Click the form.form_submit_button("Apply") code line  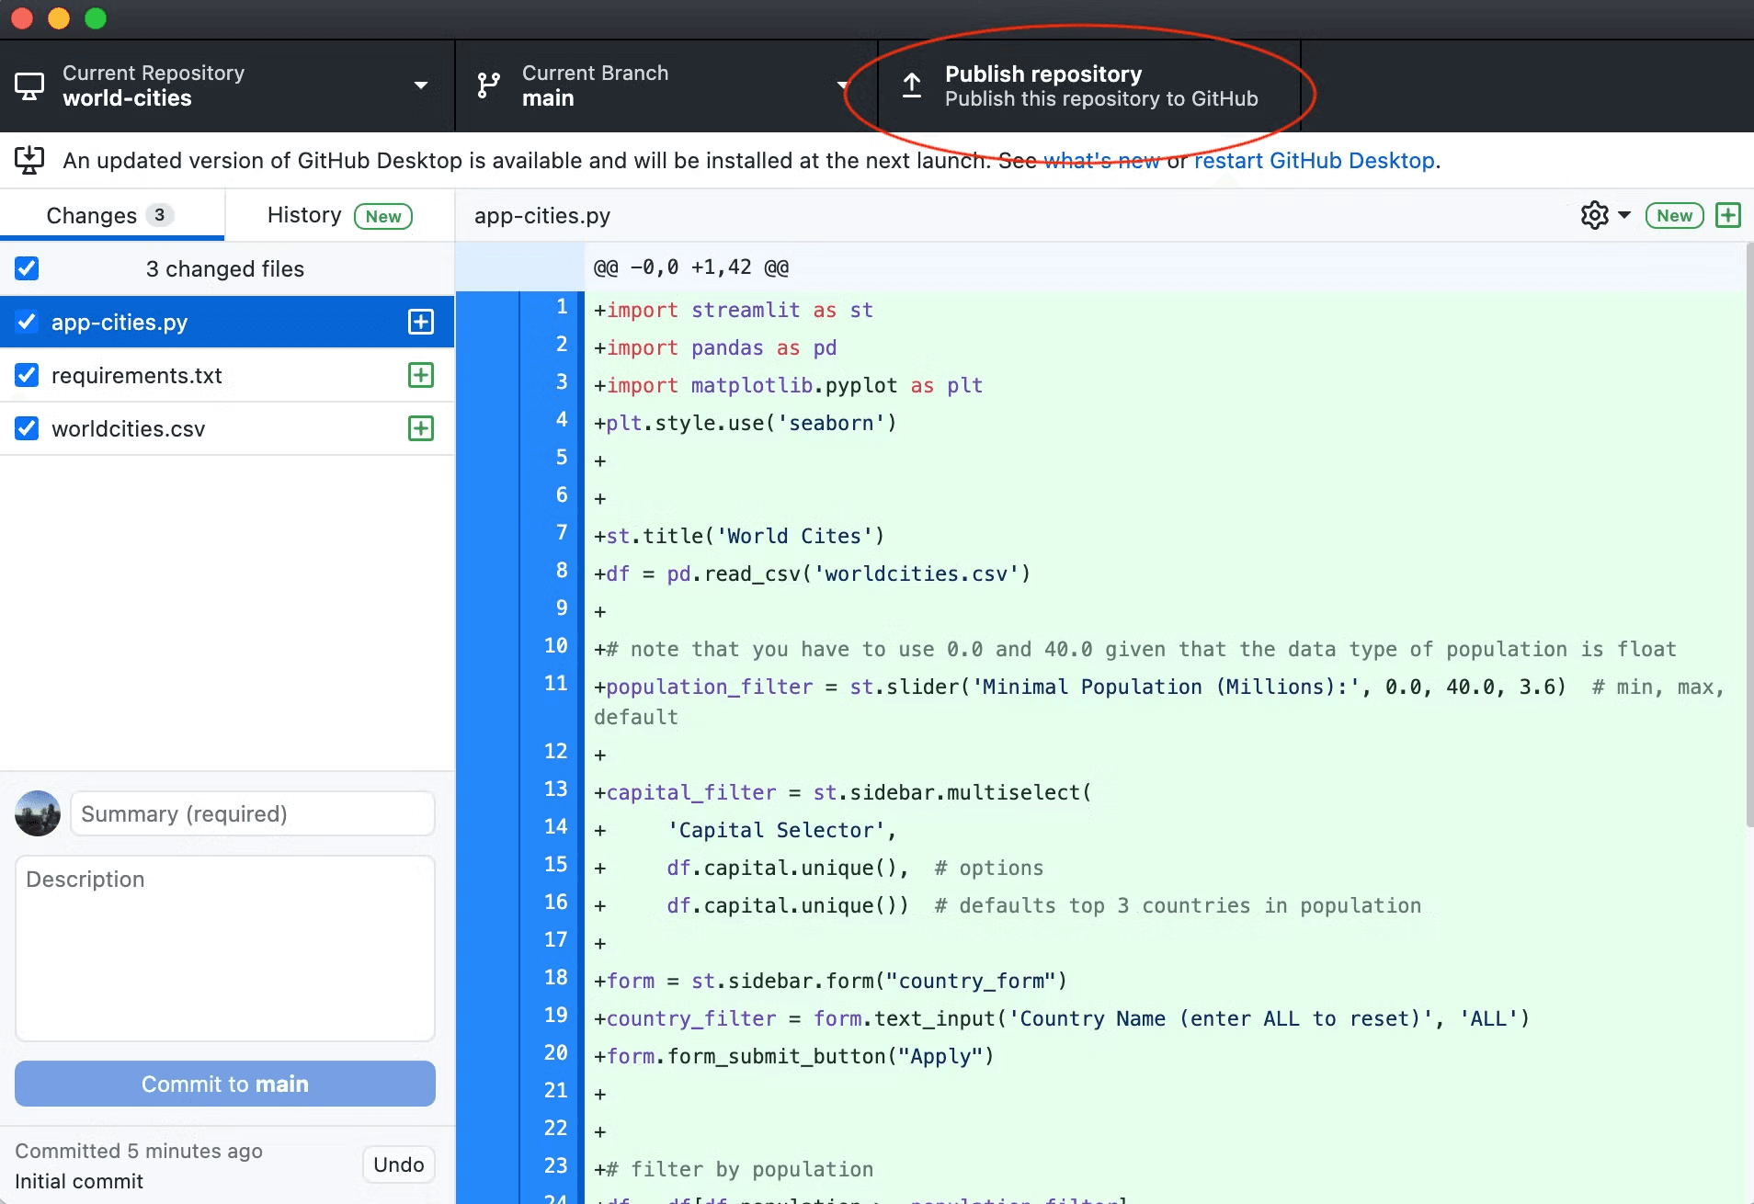(x=794, y=1057)
